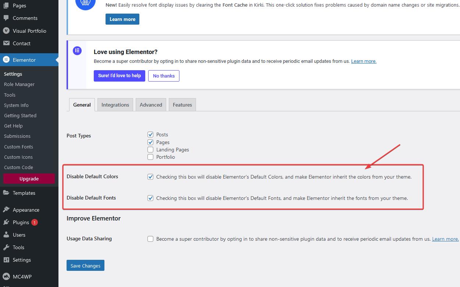Click the Comments label in the sidebar menu
460x287 pixels.
(x=25, y=18)
